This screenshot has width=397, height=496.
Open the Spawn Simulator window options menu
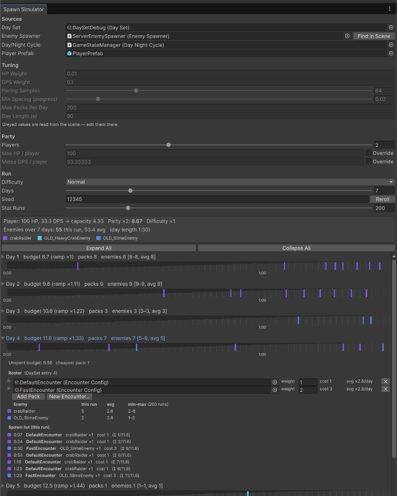point(390,9)
